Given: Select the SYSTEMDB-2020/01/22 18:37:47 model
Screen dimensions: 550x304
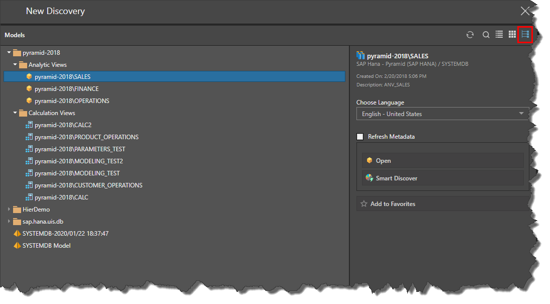Looking at the screenshot, I should point(65,234).
